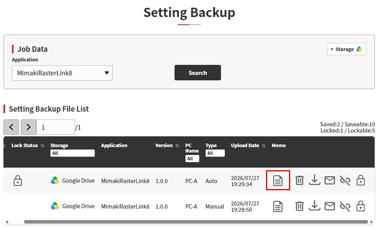This screenshot has height=229, width=382.
Task: Open the PC Name filter All dropdown
Action: coord(192,158)
